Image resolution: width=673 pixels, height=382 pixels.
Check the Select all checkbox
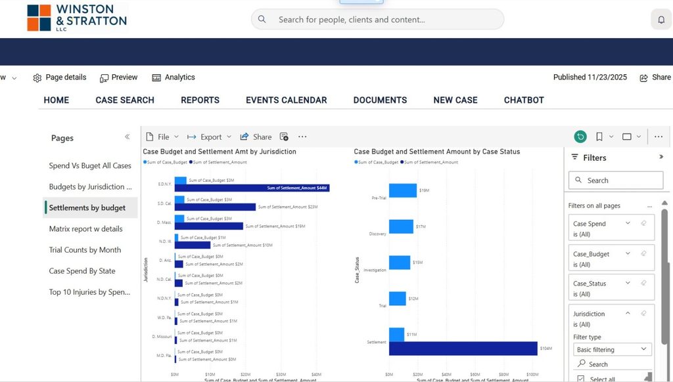pos(581,379)
